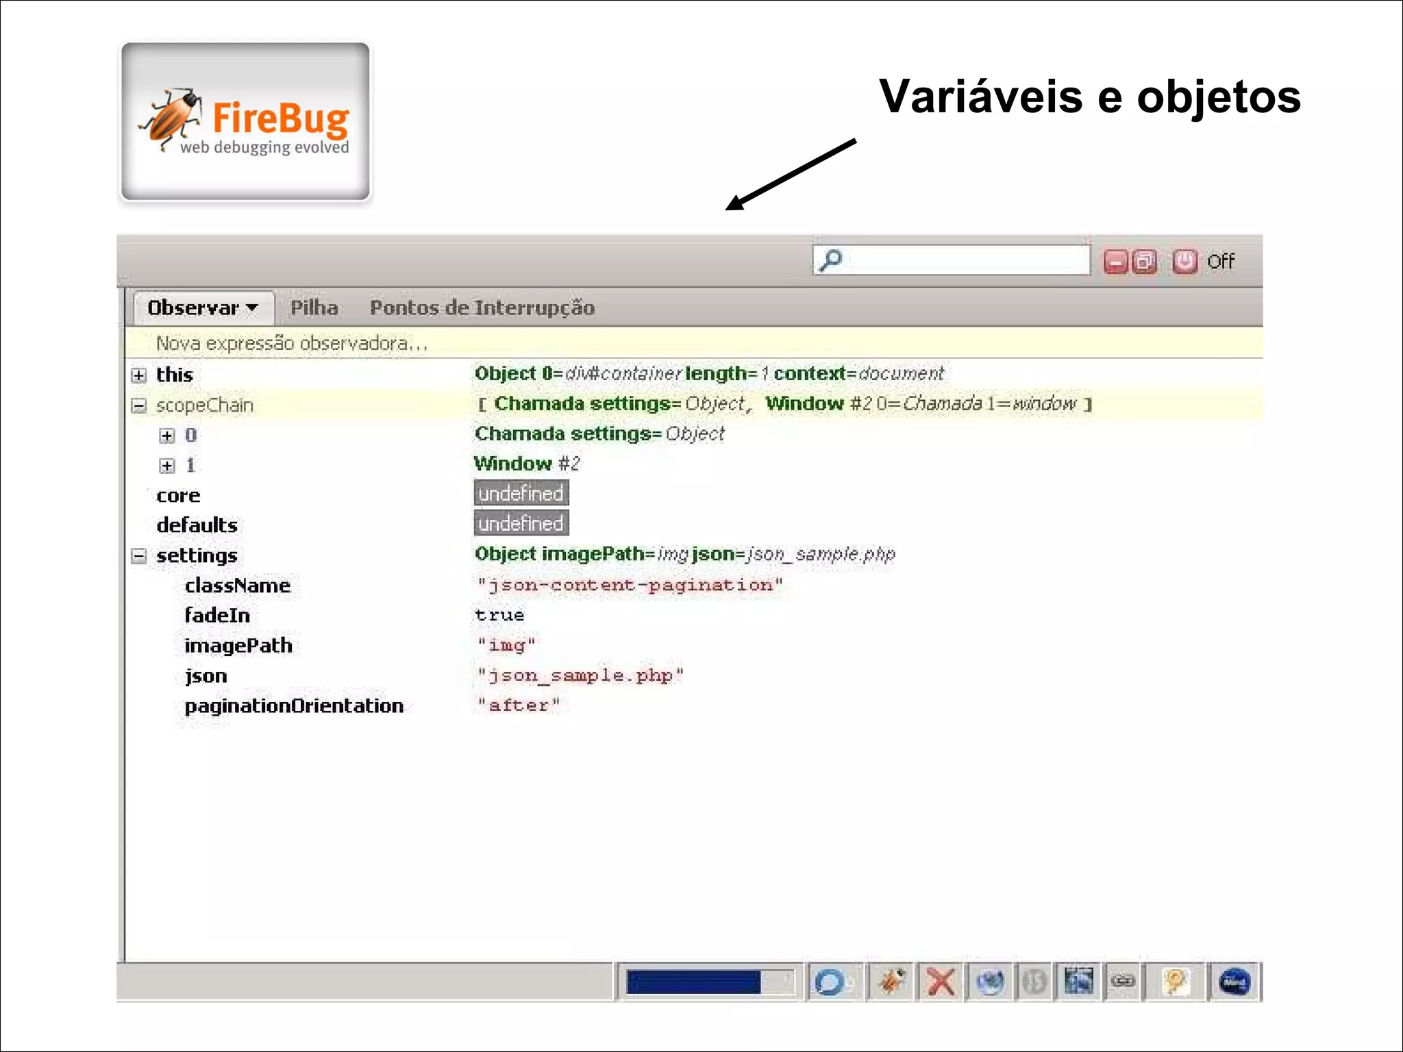Expand the 'this' object node
Image resolution: width=1403 pixels, height=1052 pixels.
coord(139,375)
